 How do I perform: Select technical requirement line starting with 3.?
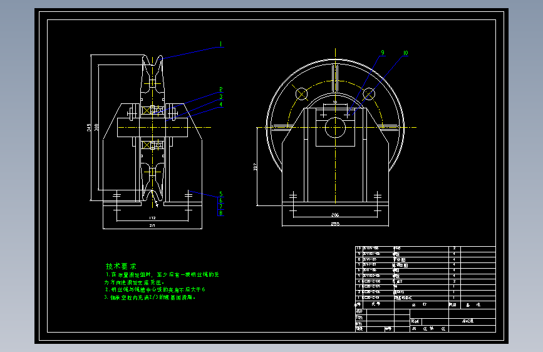(150, 298)
